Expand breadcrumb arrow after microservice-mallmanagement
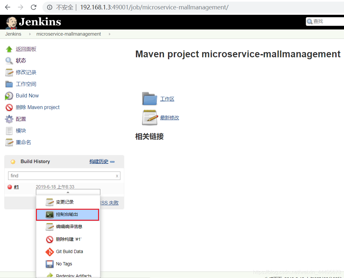Viewport: 344px width, 278px height. click(109, 34)
